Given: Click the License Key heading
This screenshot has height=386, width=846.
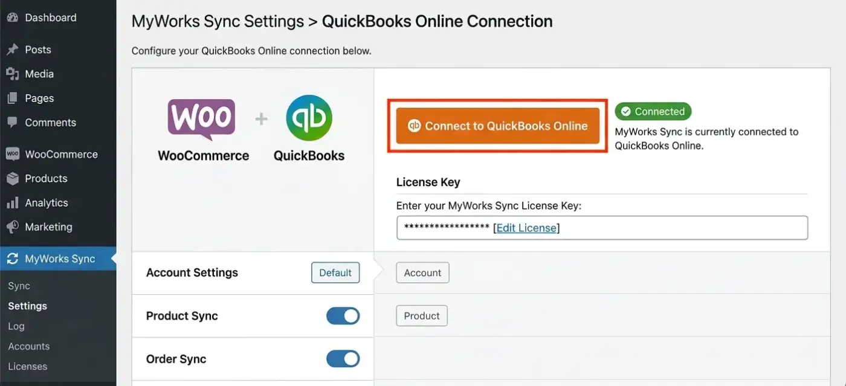Looking at the screenshot, I should [x=428, y=182].
